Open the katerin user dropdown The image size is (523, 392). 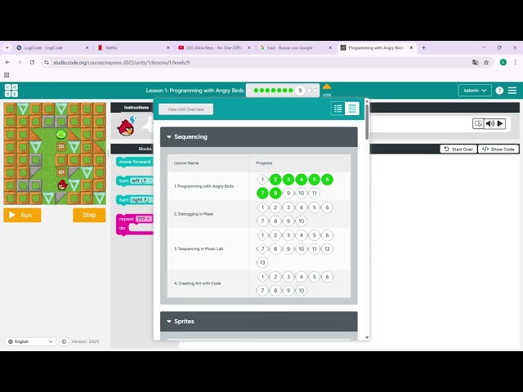coord(475,91)
